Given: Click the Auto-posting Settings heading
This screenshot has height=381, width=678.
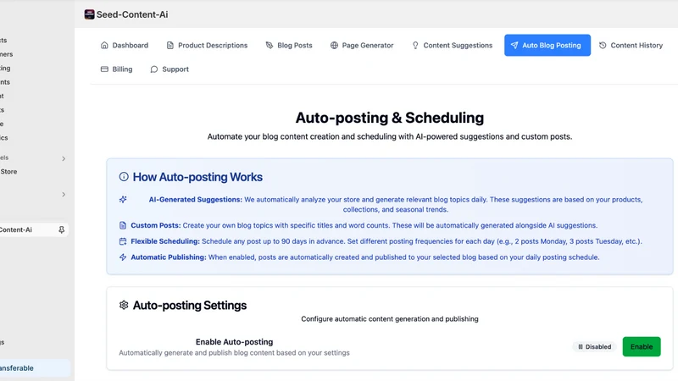Looking at the screenshot, I should coord(189,305).
